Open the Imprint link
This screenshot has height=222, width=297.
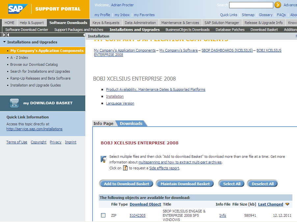pos(71,142)
